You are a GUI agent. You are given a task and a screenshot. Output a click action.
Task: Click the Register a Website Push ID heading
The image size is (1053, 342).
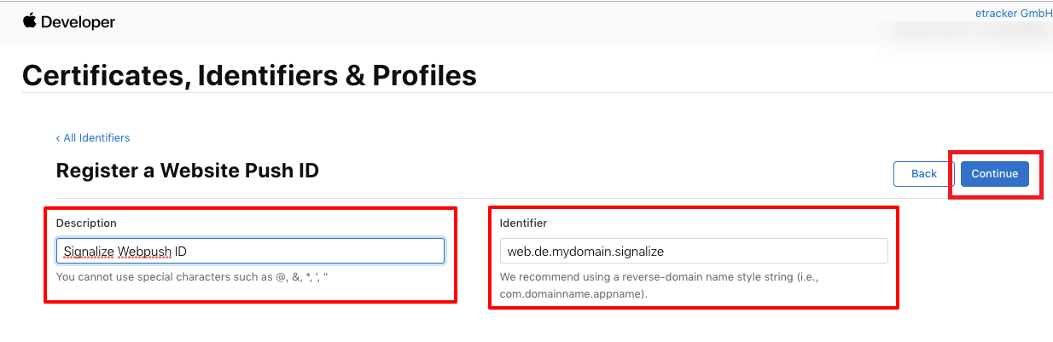coord(188,171)
